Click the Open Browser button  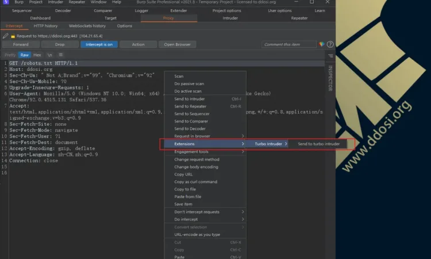[x=178, y=44]
